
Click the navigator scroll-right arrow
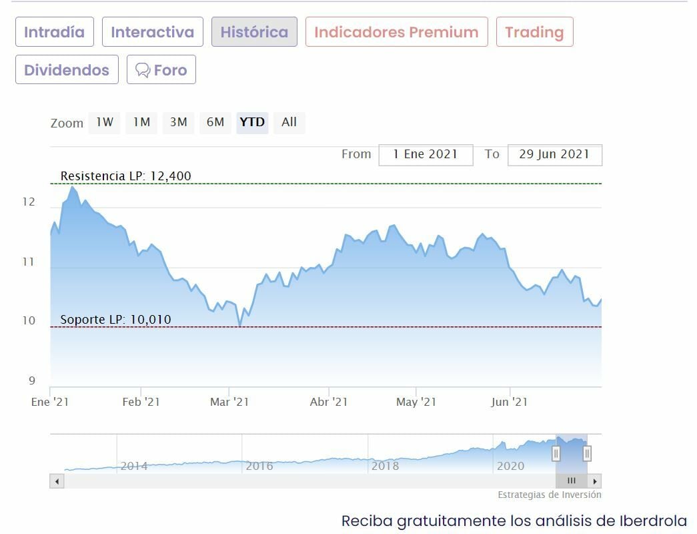(x=595, y=481)
